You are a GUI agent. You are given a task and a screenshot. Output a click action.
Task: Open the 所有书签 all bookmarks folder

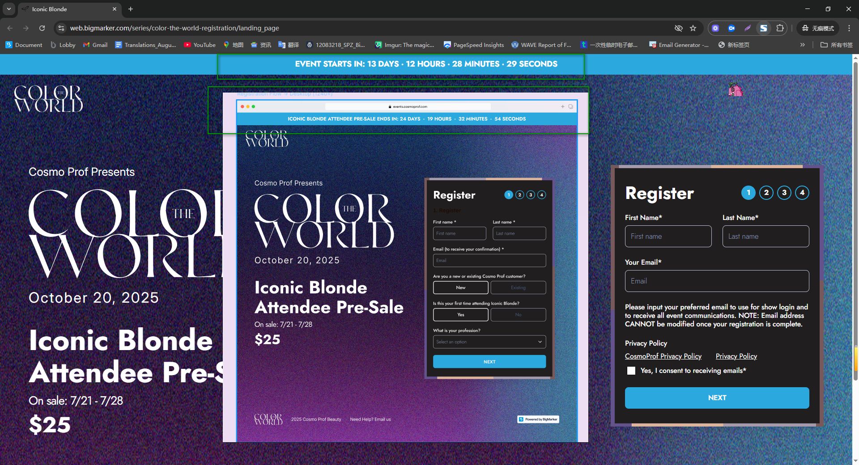pyautogui.click(x=837, y=45)
